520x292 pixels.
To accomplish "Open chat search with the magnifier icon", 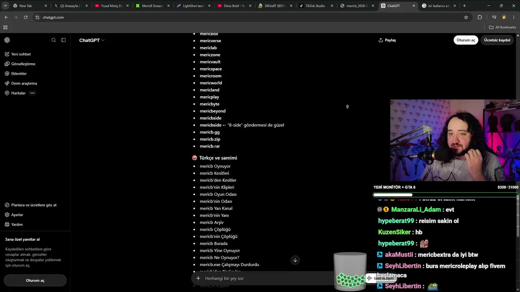I will tap(54, 40).
